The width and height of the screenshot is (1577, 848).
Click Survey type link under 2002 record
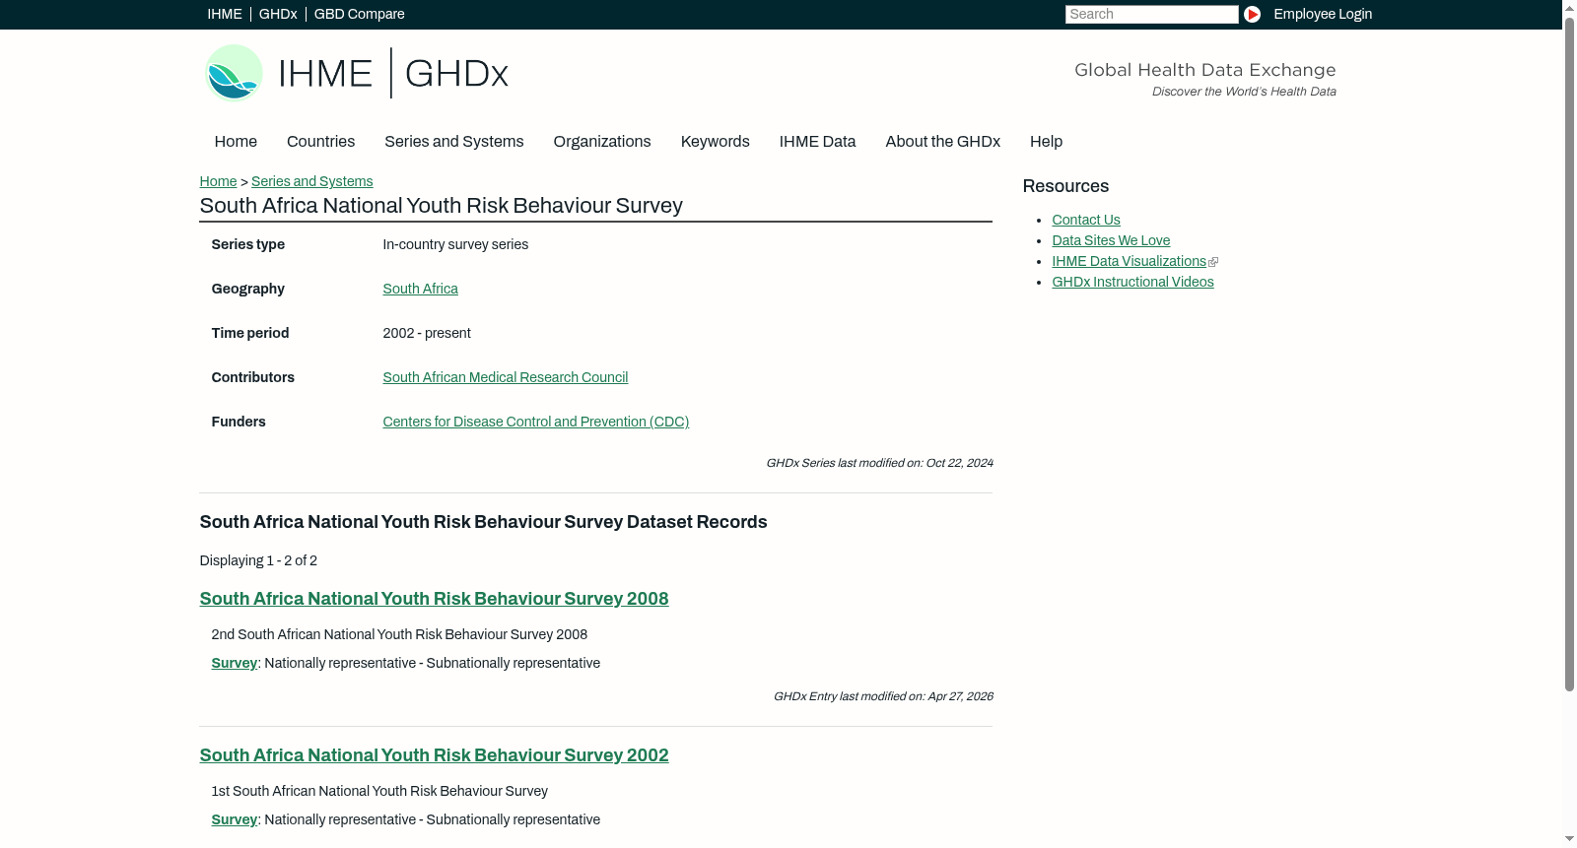point(234,819)
